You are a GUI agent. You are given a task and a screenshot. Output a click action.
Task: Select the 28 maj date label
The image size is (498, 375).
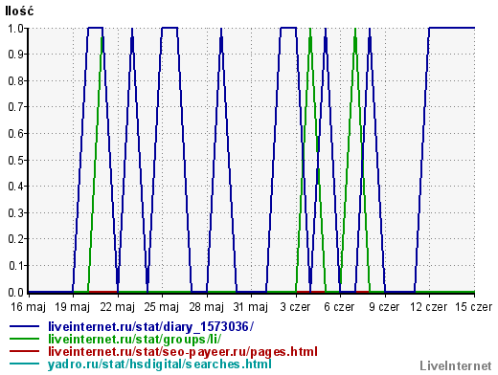click(x=206, y=307)
